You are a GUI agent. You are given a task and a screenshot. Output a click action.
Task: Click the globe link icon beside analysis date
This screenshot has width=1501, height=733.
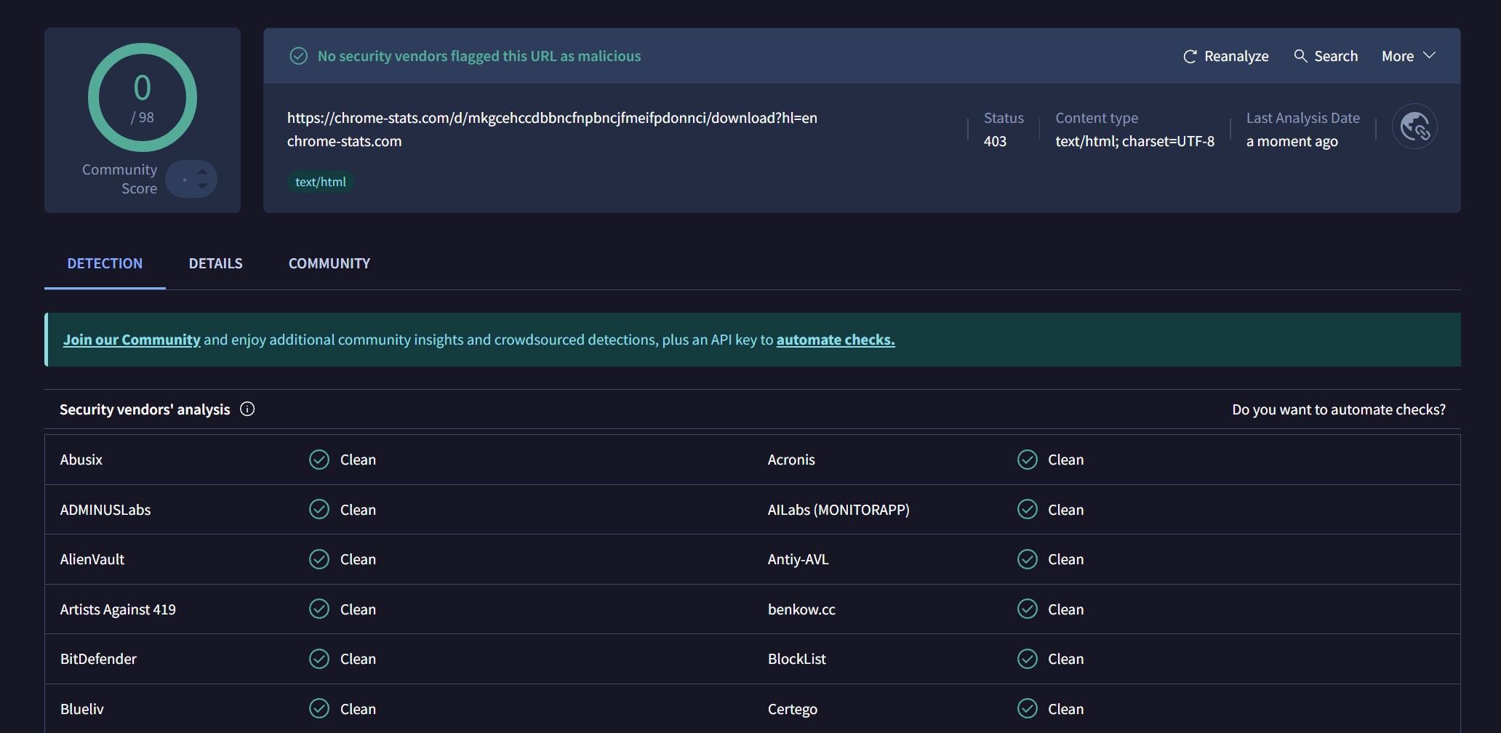coord(1414,127)
